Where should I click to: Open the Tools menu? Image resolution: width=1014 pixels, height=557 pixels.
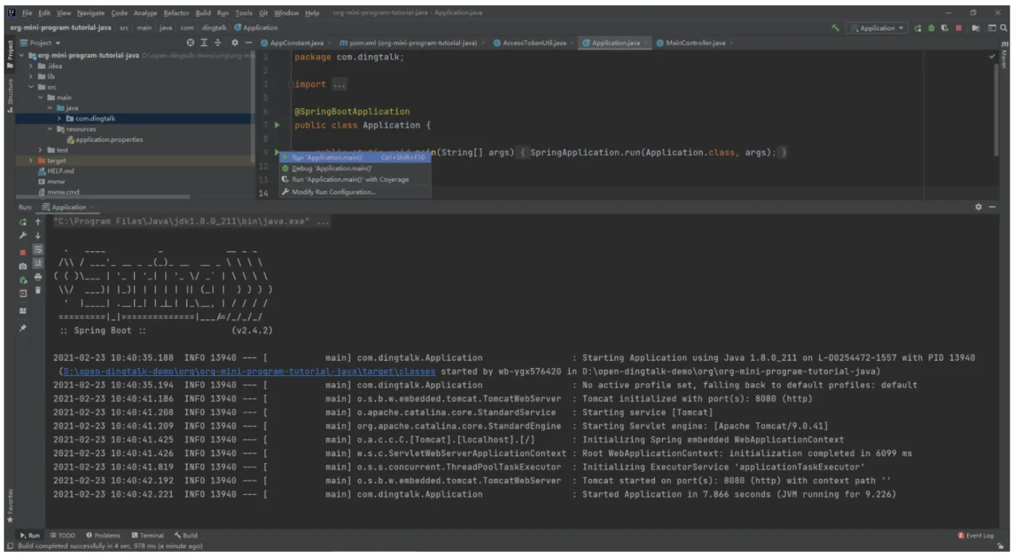pyautogui.click(x=244, y=13)
